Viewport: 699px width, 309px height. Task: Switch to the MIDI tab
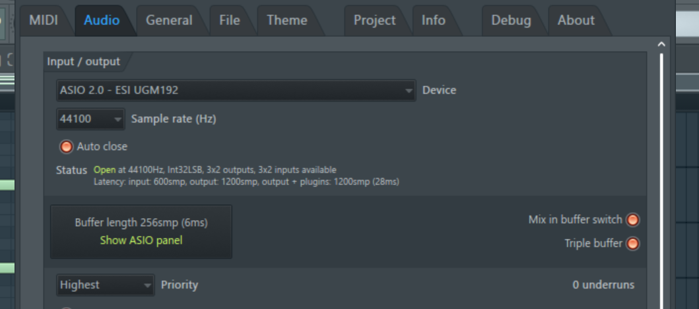click(x=44, y=20)
